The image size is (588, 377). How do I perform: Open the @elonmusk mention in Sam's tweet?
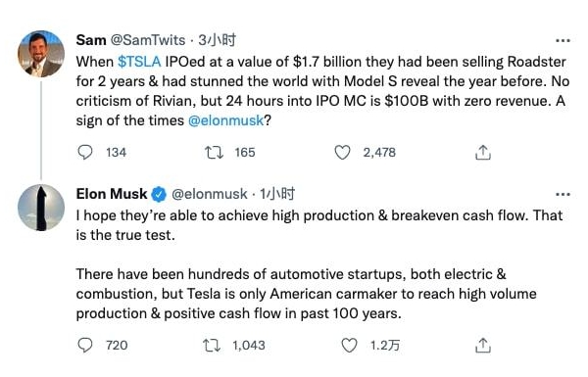click(226, 120)
